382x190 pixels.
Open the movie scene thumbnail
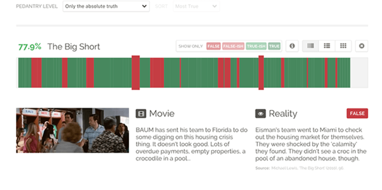point(73,131)
